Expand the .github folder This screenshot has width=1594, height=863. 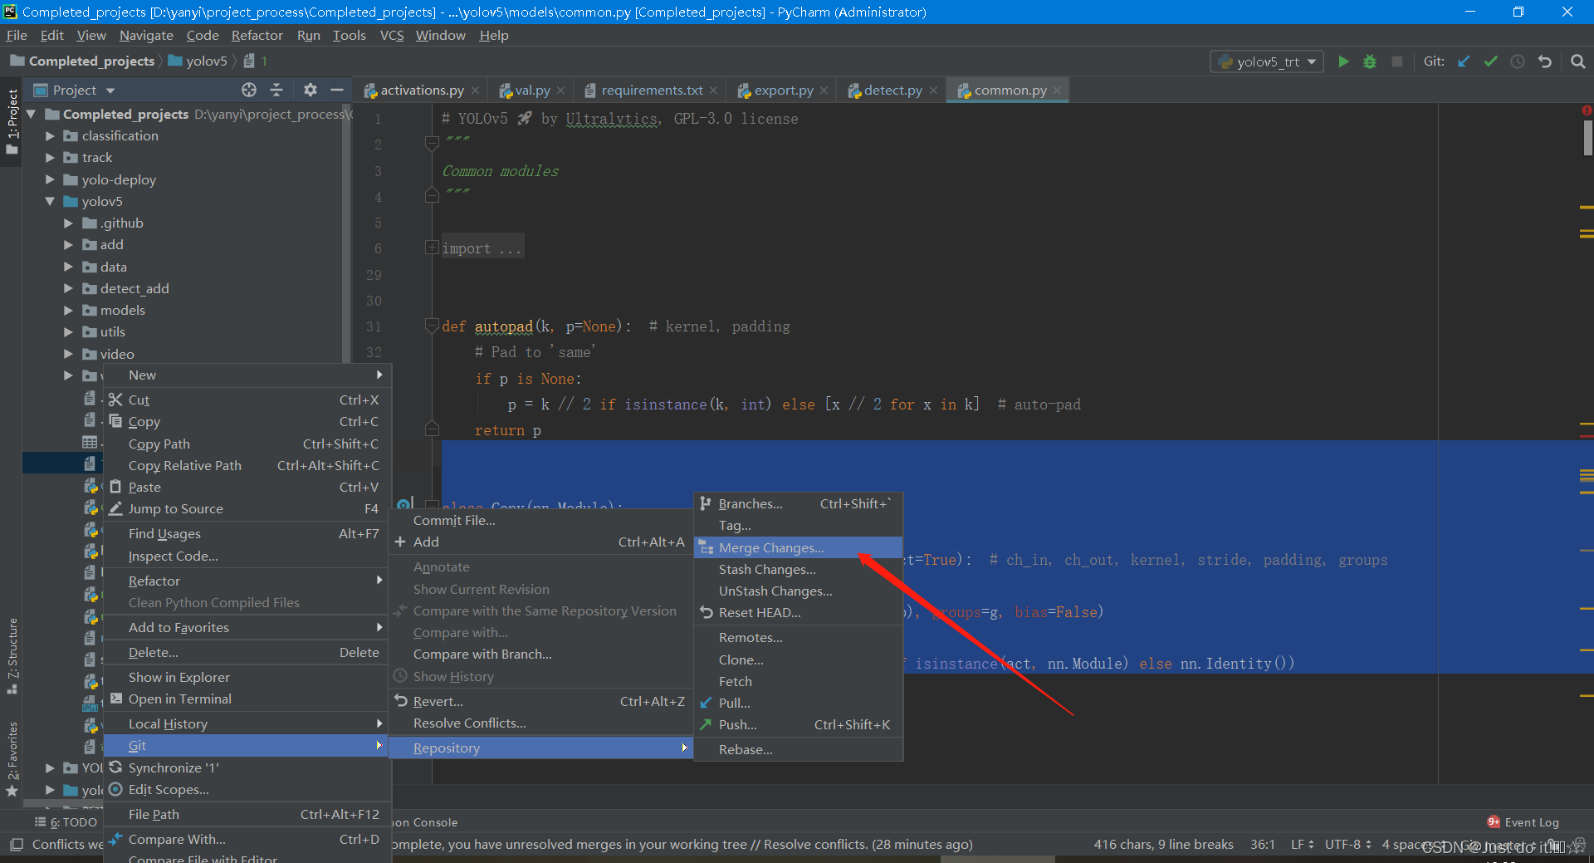(x=68, y=223)
